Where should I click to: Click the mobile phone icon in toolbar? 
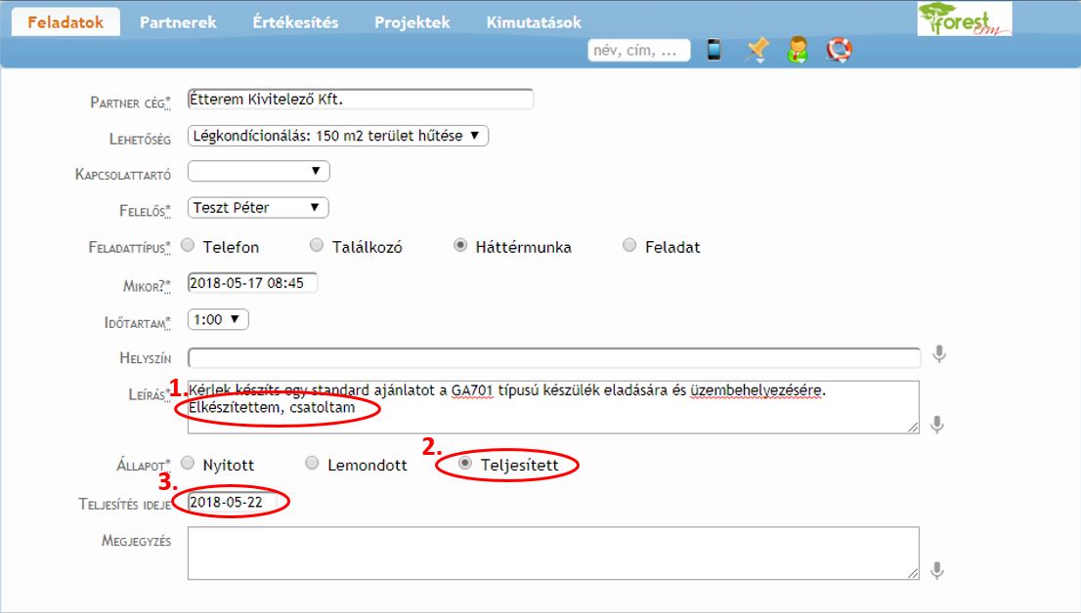[x=714, y=50]
